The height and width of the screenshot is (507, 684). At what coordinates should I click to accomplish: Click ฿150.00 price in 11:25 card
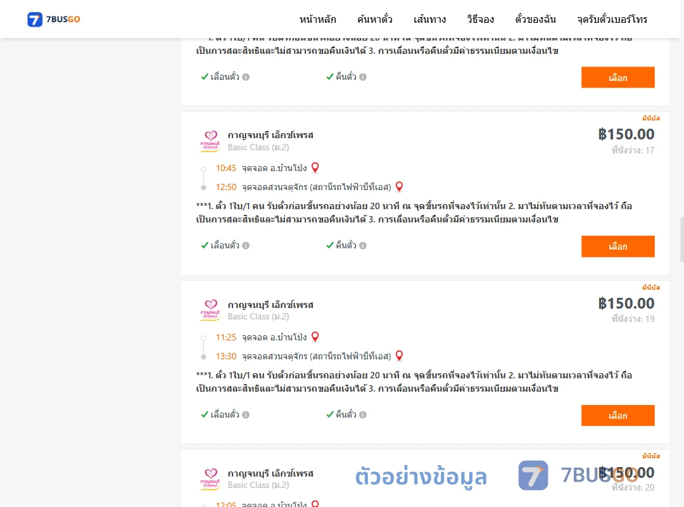point(626,303)
